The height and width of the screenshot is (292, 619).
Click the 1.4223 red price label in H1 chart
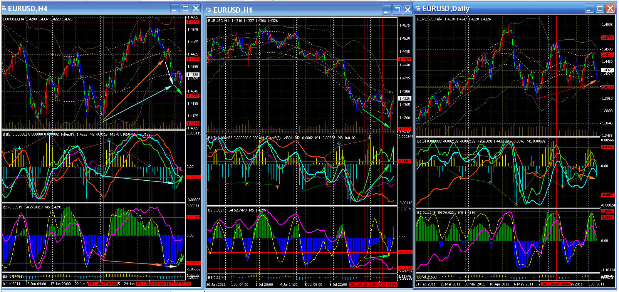(404, 129)
